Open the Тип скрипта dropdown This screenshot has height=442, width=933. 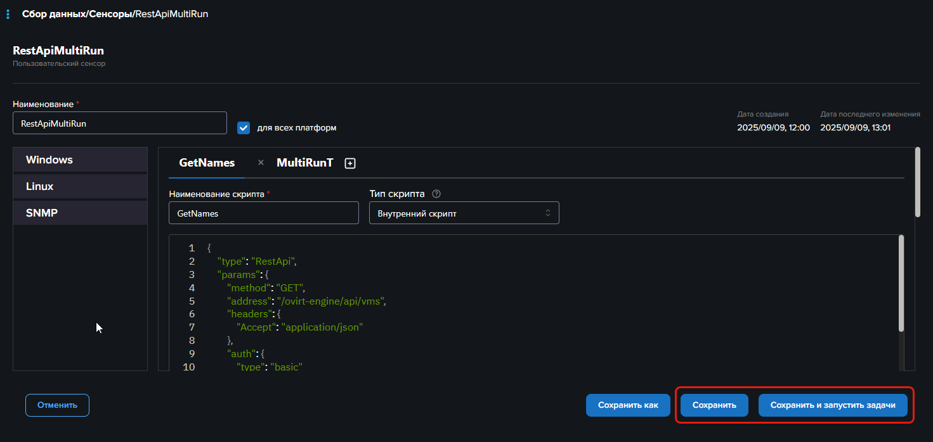464,213
